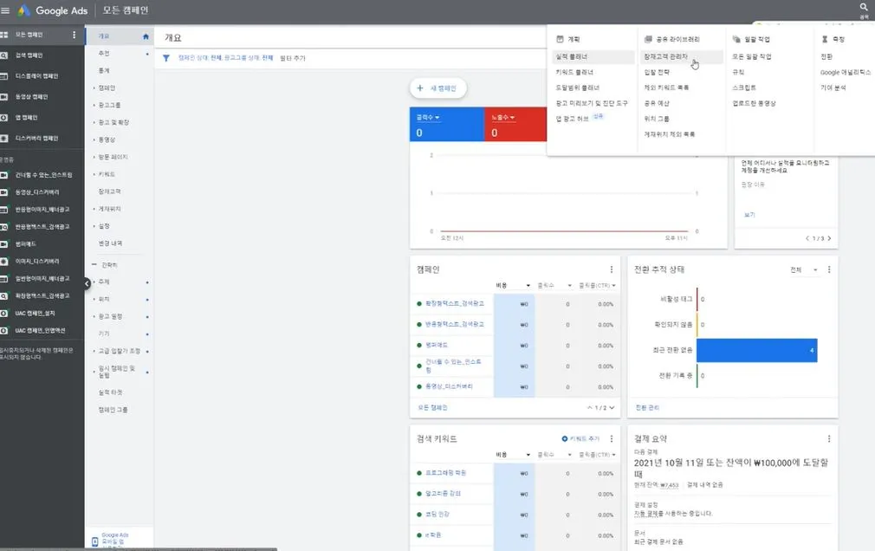
Task: Click 키워드 추가 in 검색 키워드 card
Action: coord(580,438)
